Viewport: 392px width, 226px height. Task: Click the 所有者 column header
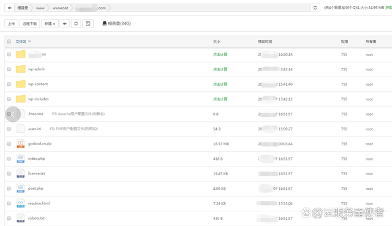pyautogui.click(x=371, y=42)
